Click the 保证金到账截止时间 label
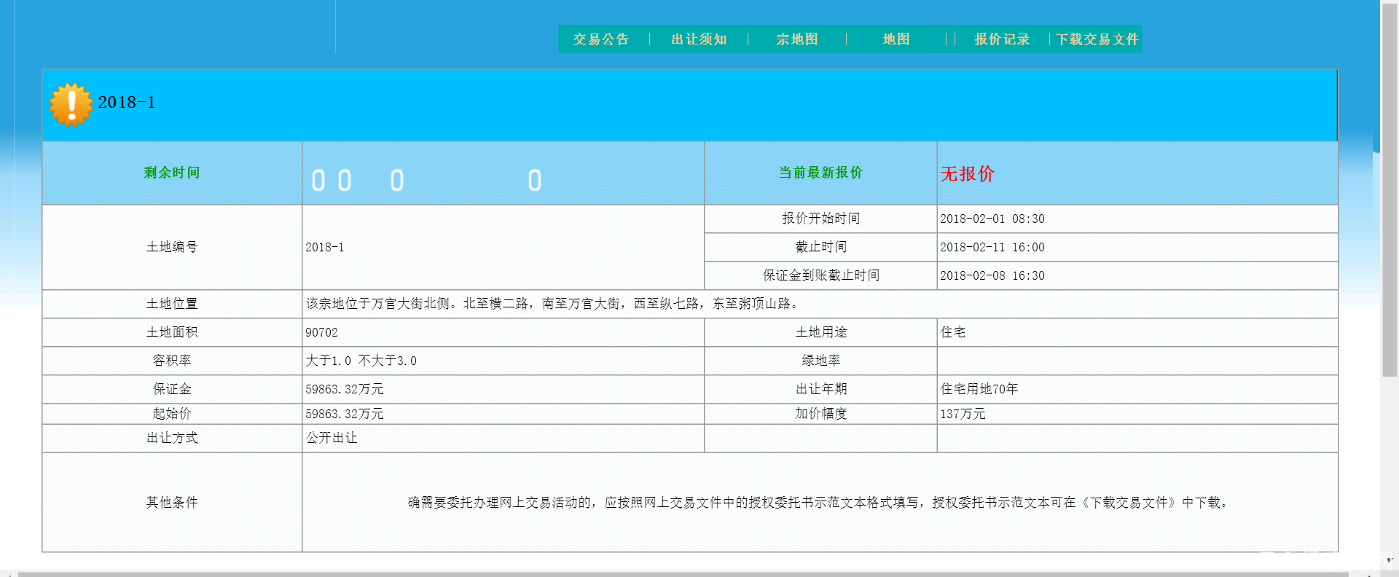The width and height of the screenshot is (1399, 577). pos(820,275)
